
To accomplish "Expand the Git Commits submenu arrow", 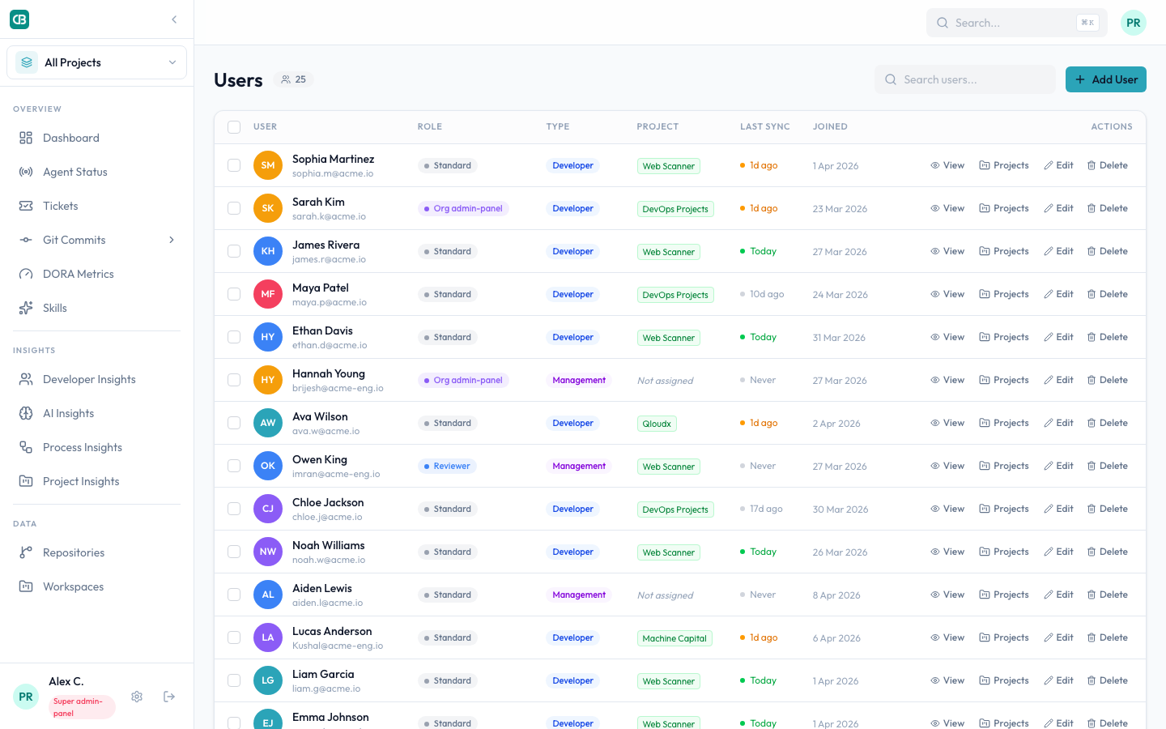I will pyautogui.click(x=172, y=240).
